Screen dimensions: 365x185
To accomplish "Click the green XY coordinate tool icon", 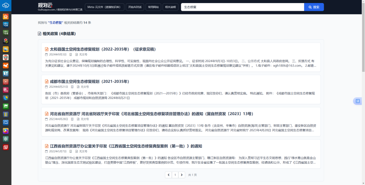I will tap(5, 106).
